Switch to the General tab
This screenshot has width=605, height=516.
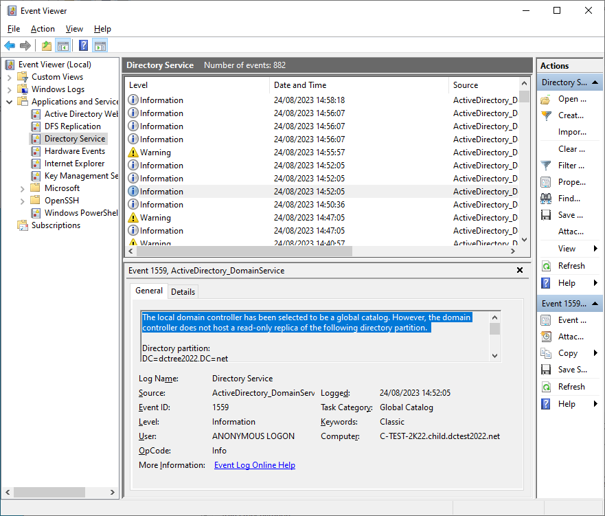[149, 291]
